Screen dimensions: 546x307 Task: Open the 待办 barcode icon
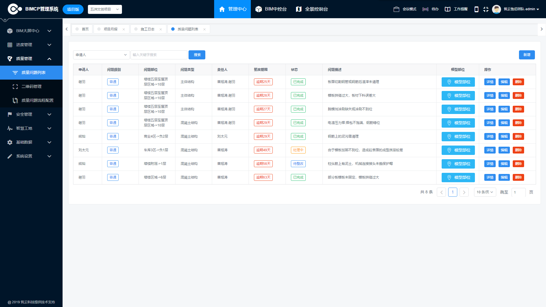[425, 9]
